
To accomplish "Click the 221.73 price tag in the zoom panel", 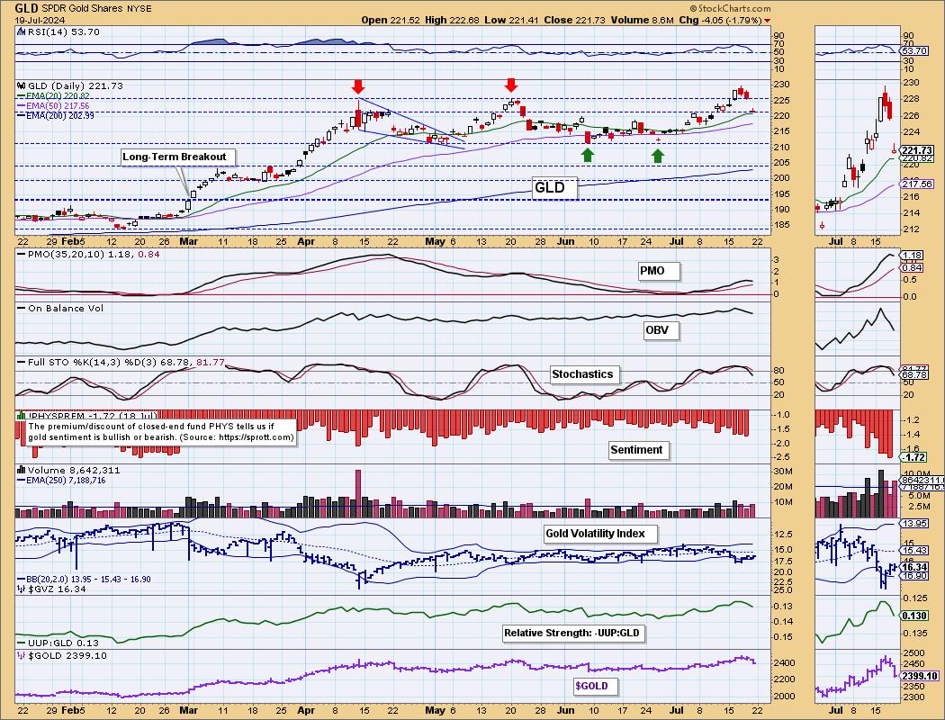I will (917, 150).
